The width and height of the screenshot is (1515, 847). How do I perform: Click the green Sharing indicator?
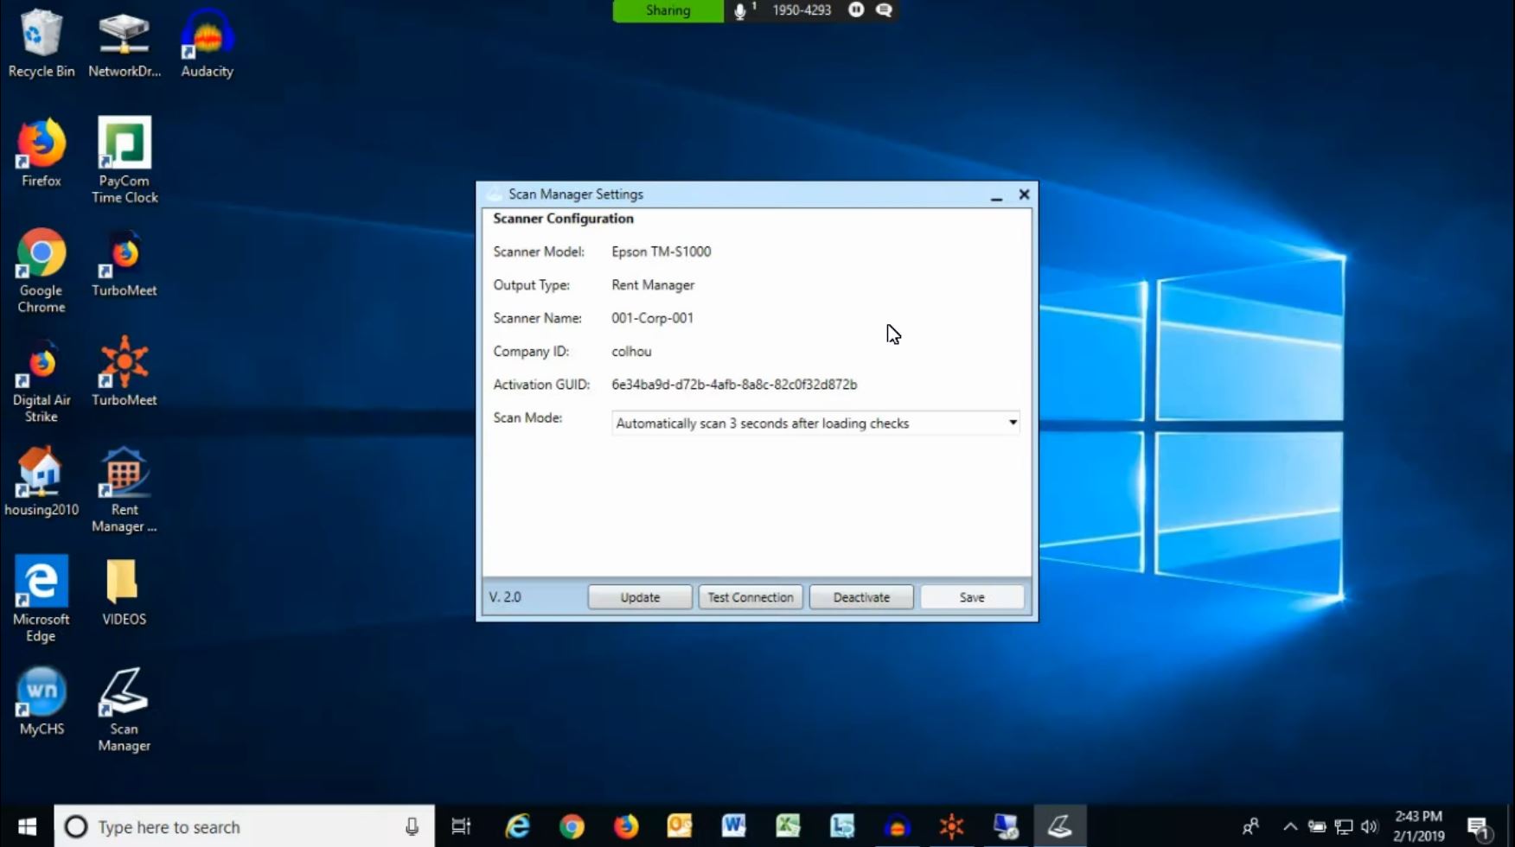[x=668, y=10]
